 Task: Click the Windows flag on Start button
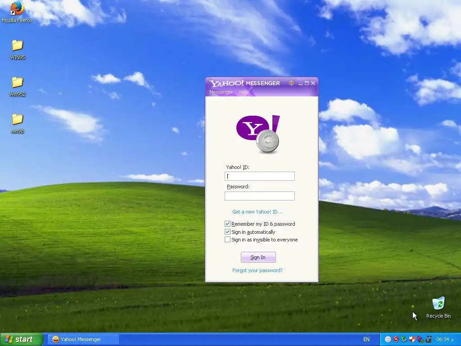pos(9,339)
